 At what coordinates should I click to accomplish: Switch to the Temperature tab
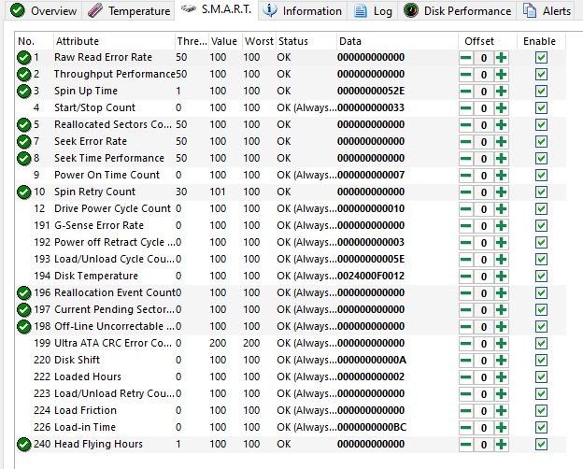pos(128,11)
